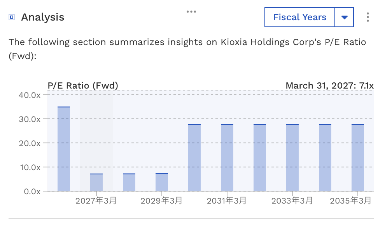Open the vertical three-dot options menu

click(x=367, y=17)
